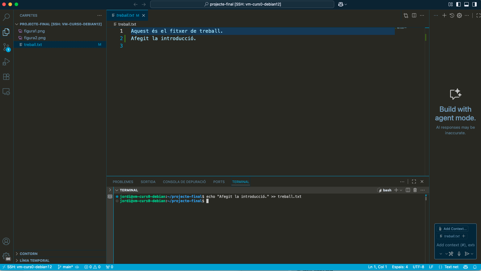Create a new terminal
This screenshot has width=481, height=271.
point(396,190)
